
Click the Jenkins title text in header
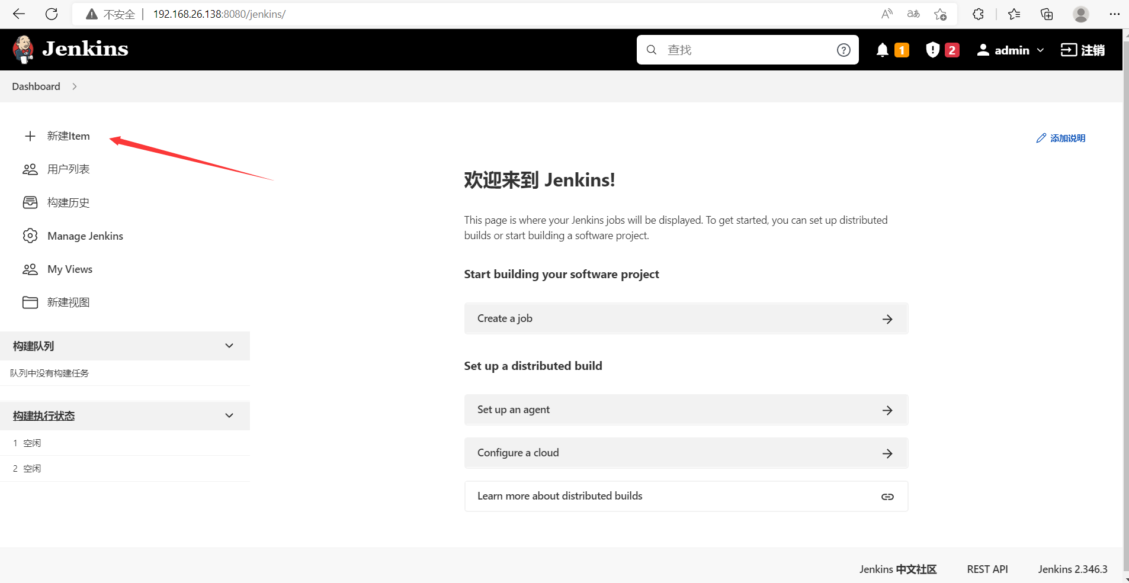(x=85, y=49)
